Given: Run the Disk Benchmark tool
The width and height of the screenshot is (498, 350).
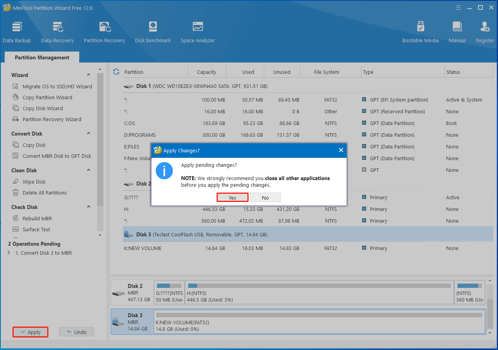Looking at the screenshot, I should click(153, 32).
